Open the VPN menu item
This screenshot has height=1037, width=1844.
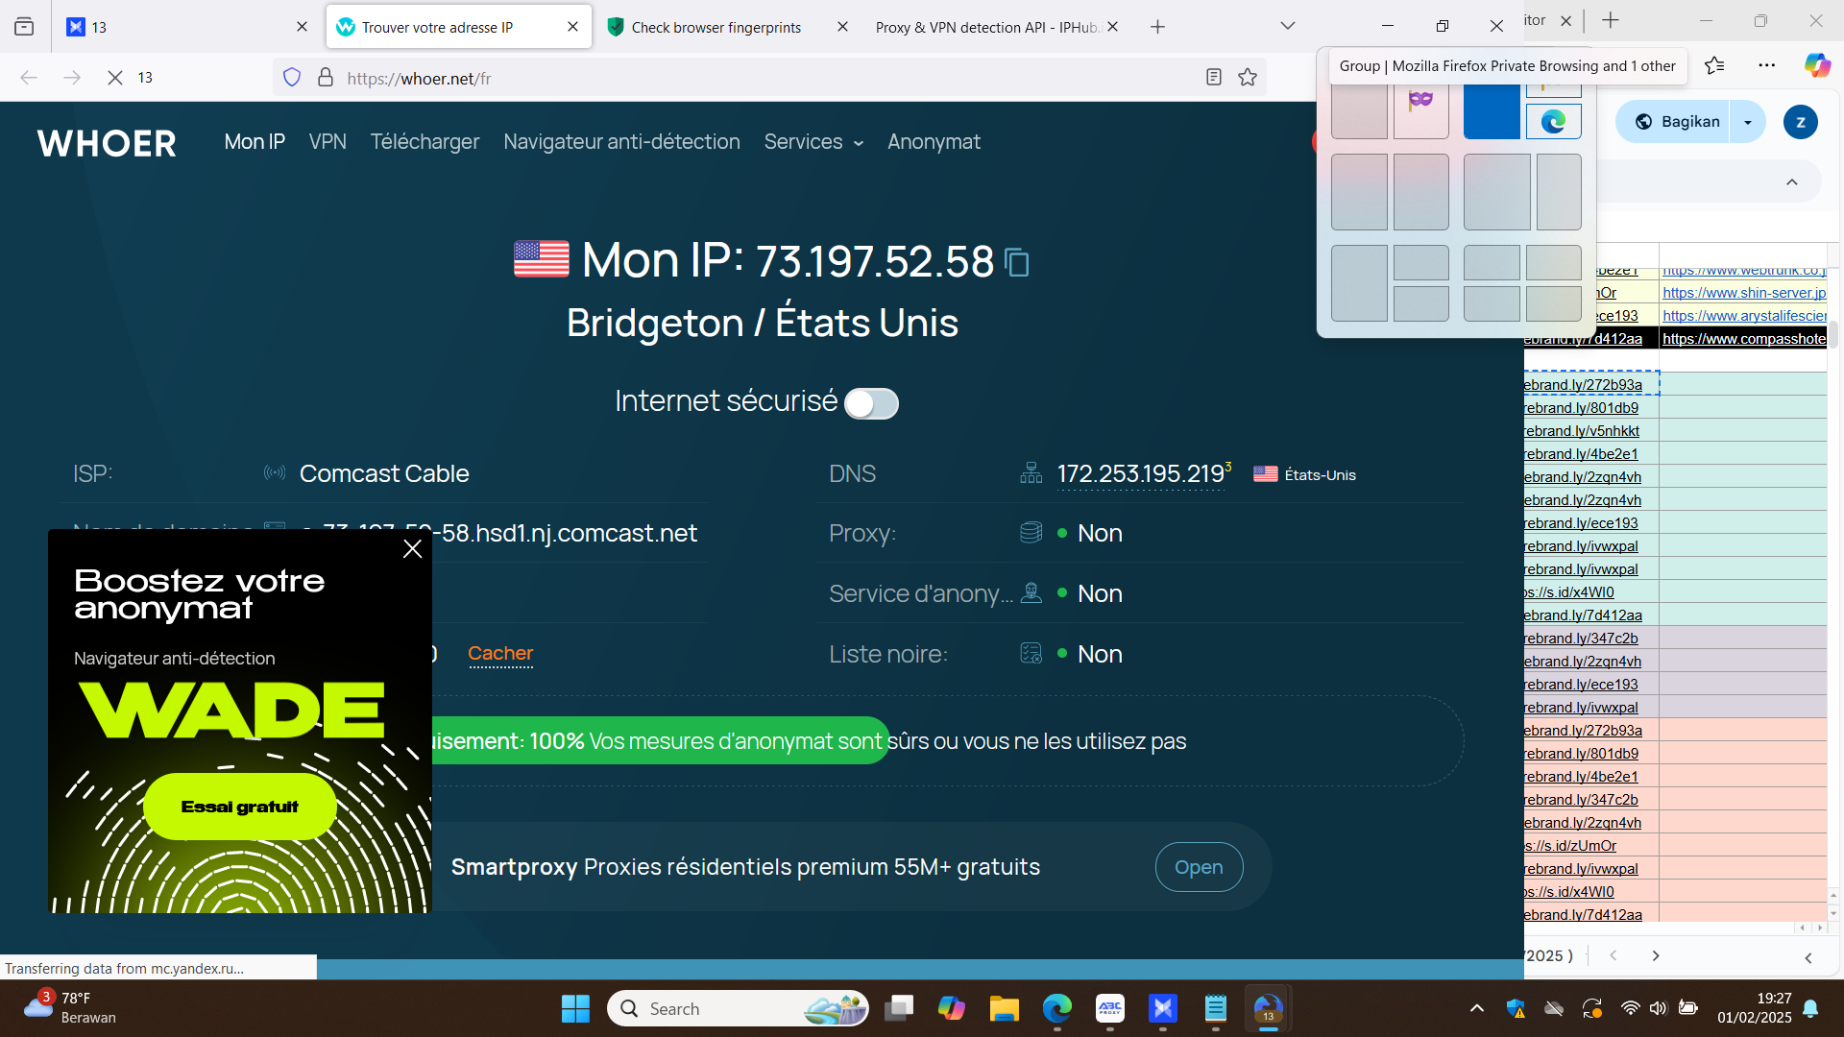[x=328, y=142]
